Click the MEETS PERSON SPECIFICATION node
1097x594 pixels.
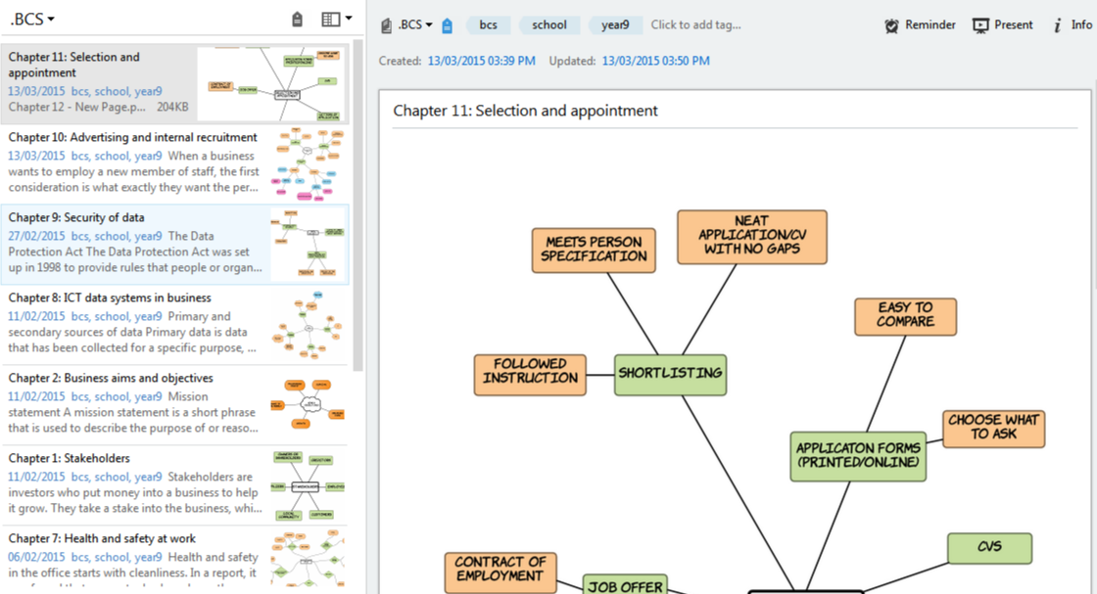(x=594, y=250)
